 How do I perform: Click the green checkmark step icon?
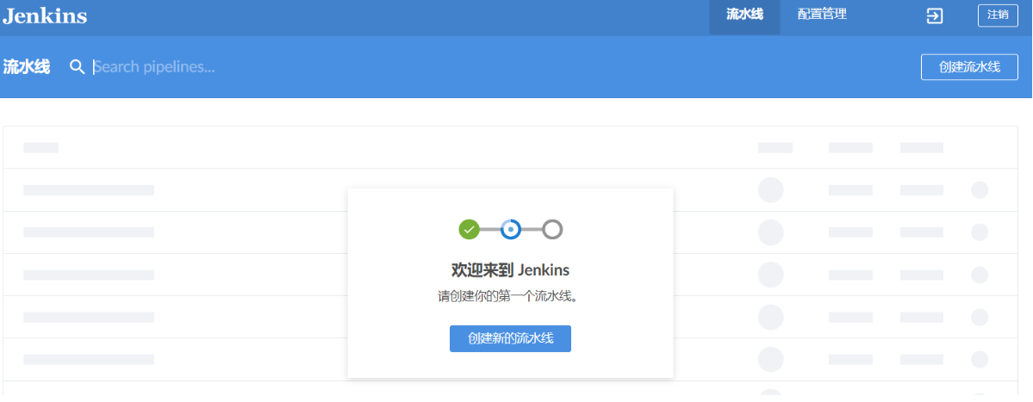click(x=469, y=229)
